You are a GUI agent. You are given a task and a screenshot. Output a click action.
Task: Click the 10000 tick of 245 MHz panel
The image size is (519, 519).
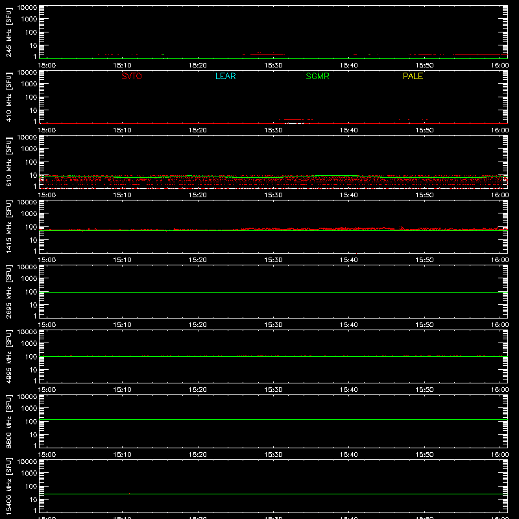pos(27,8)
